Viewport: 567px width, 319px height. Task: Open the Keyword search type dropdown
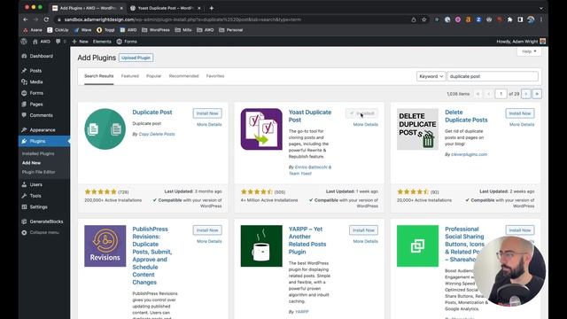431,76
